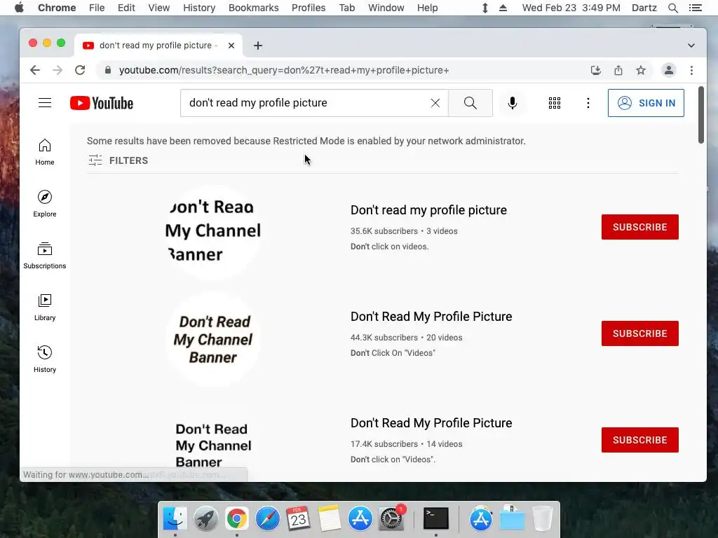Image resolution: width=718 pixels, height=538 pixels.
Task: Open the Chrome app menu in menu bar
Action: click(x=57, y=8)
